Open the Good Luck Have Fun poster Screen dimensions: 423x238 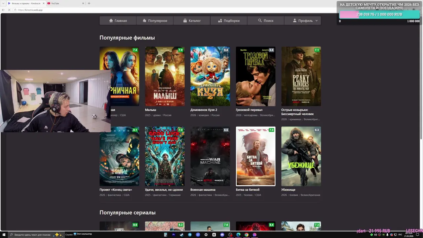pos(165,156)
